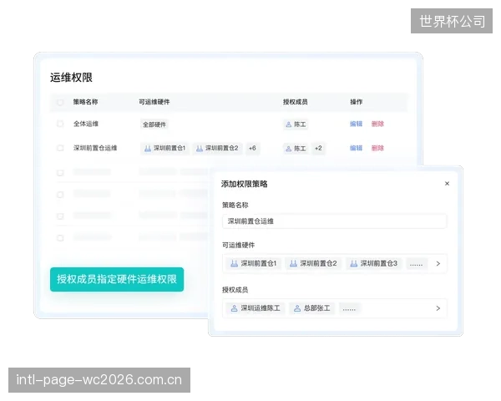
Task: Click 删除 for the 深圳前置仓运维 policy
Action: click(x=377, y=148)
